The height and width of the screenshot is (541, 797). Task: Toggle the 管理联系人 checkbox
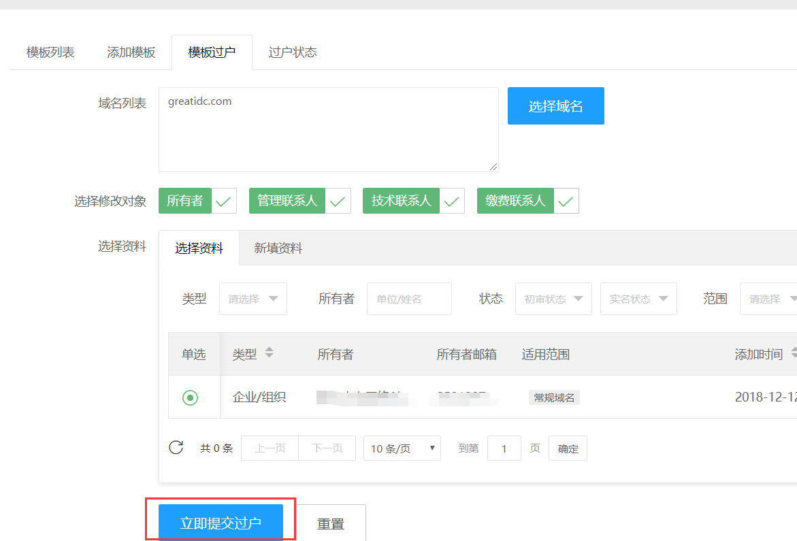[338, 201]
